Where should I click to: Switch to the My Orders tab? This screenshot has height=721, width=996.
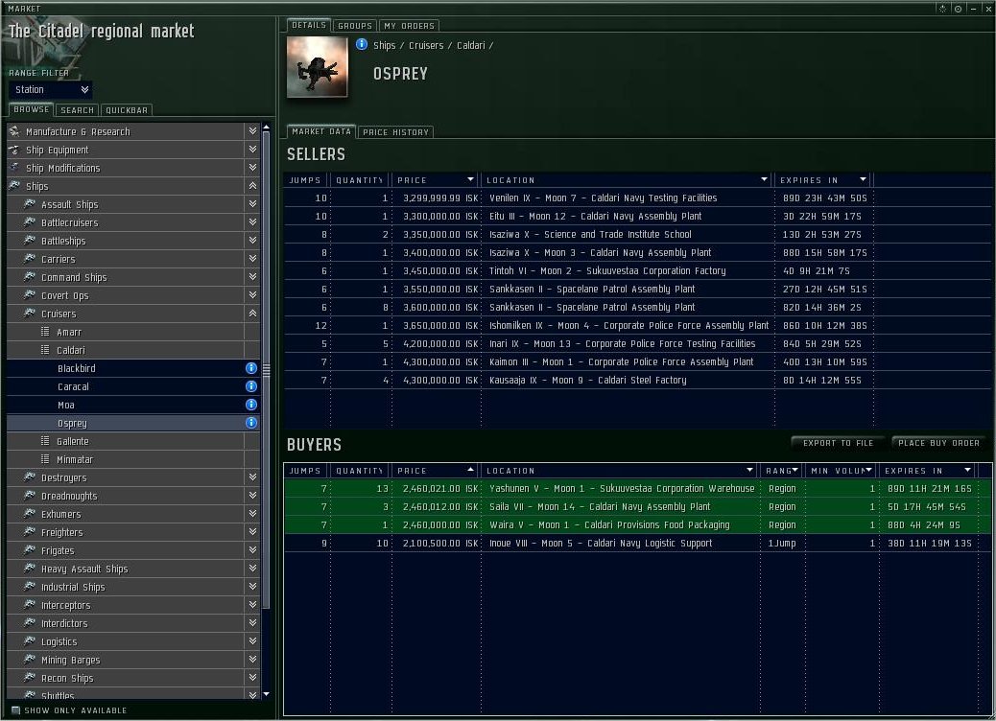[x=409, y=26]
